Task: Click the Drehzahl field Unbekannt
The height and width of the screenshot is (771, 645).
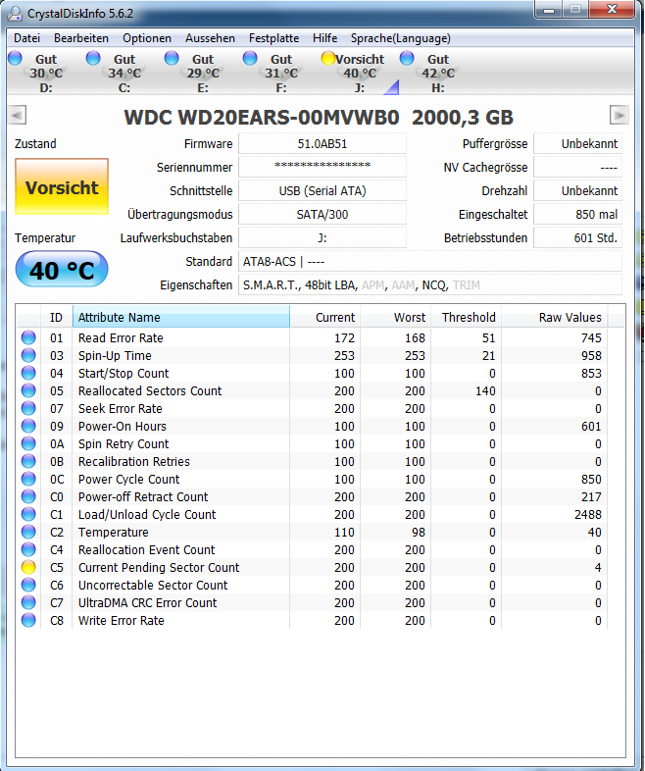Action: [577, 190]
